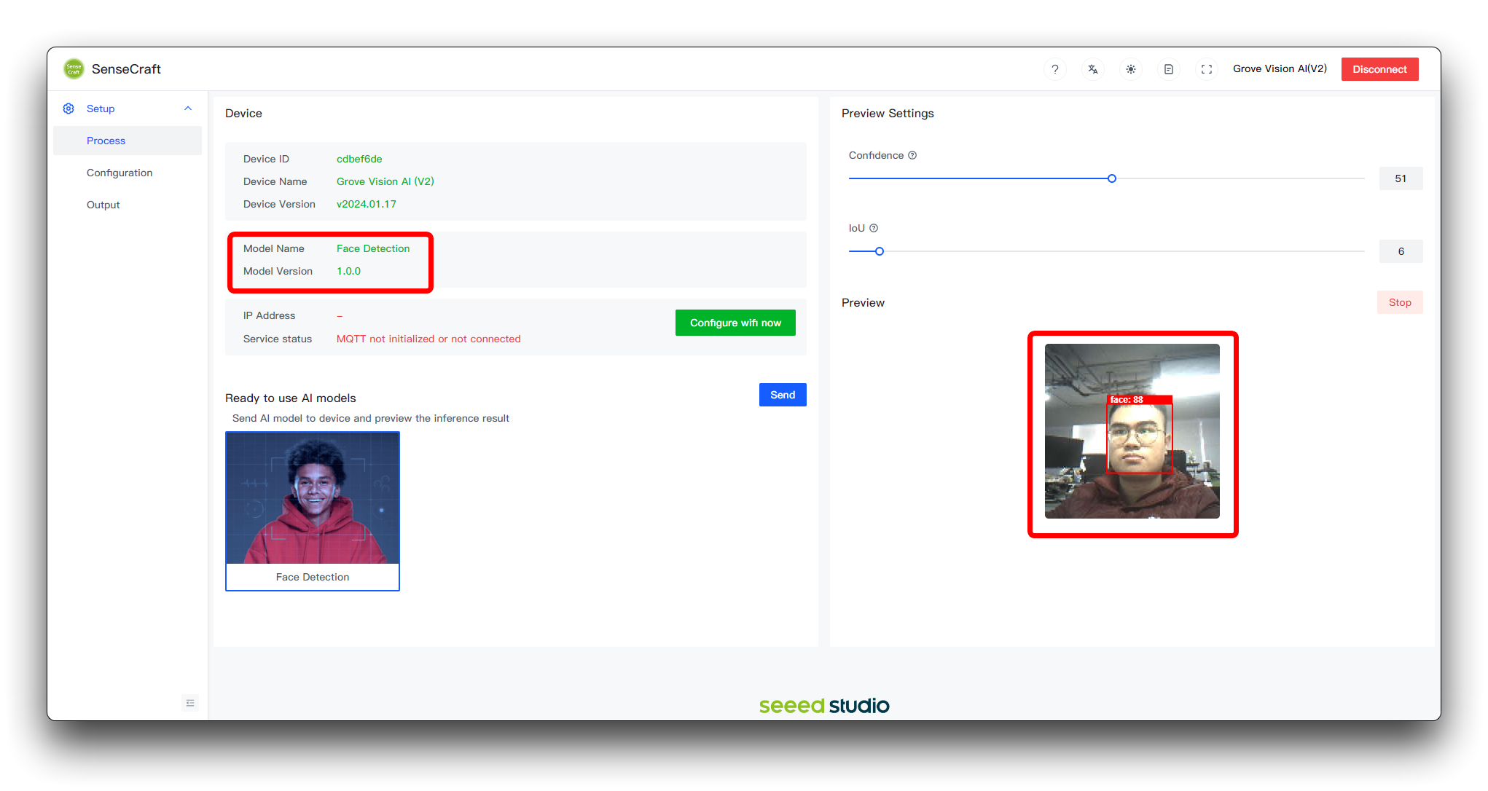Adjust the Confidence slider handle
The image size is (1488, 791).
(1112, 178)
